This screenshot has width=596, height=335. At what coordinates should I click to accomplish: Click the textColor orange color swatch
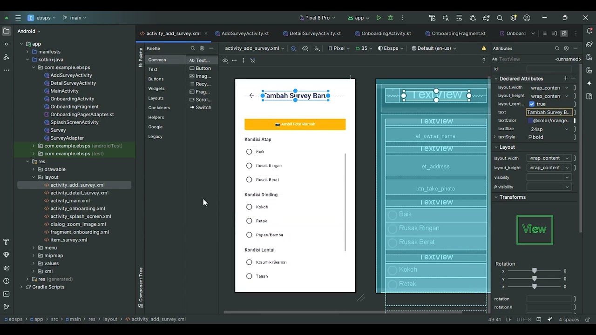530,121
